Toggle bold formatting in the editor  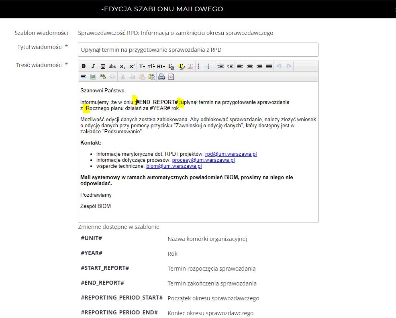pyautogui.click(x=84, y=66)
